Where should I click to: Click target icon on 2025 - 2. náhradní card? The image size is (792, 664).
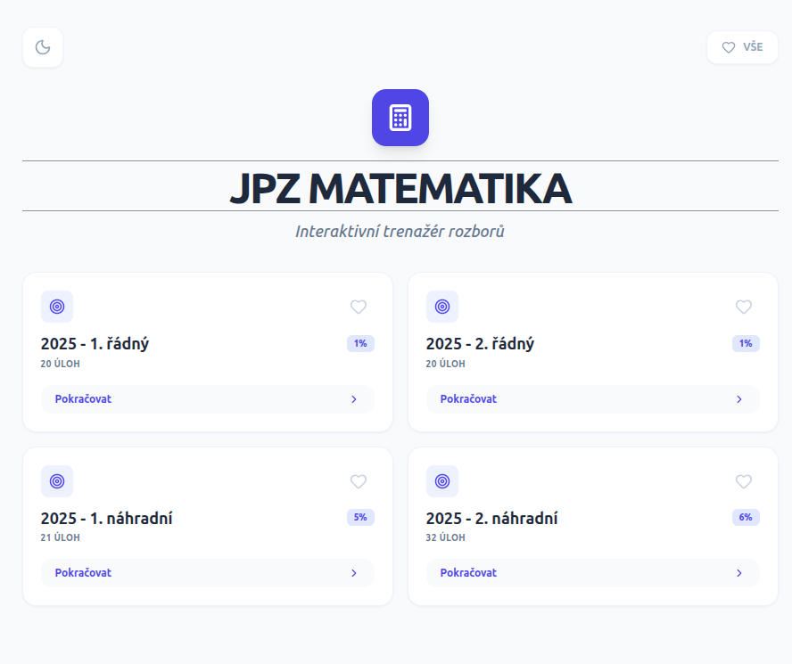pyautogui.click(x=442, y=481)
